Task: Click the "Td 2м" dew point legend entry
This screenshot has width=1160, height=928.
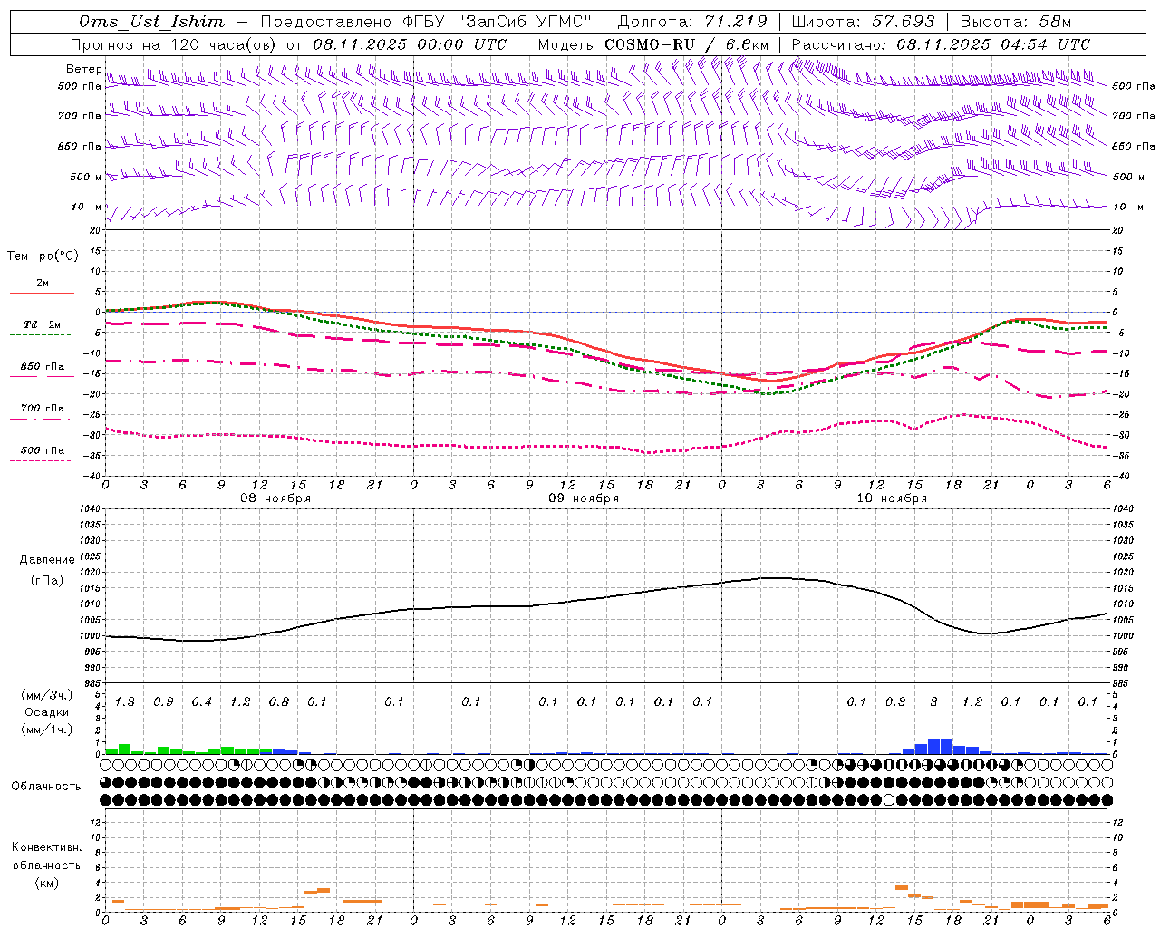Action: 43,324
